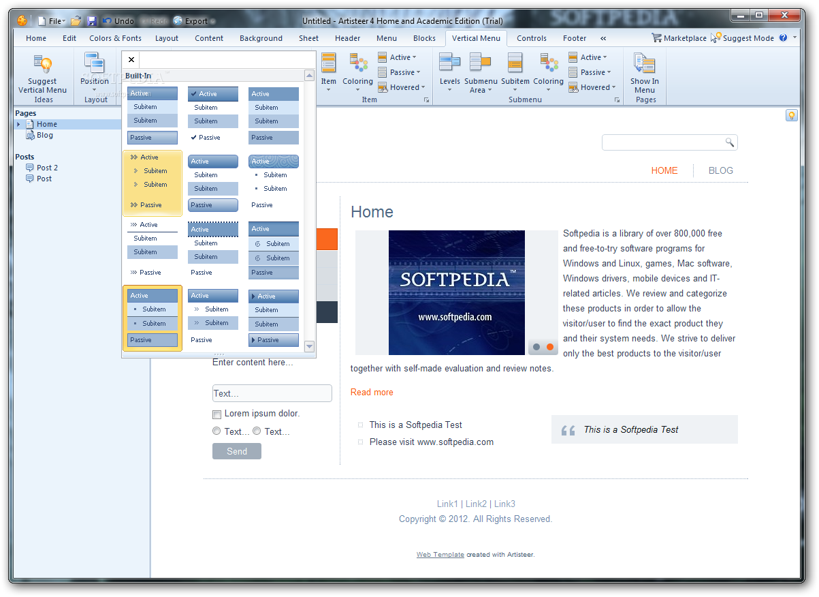Open the Header ribbon tab
Screen dimensions: 819x597
coord(347,38)
